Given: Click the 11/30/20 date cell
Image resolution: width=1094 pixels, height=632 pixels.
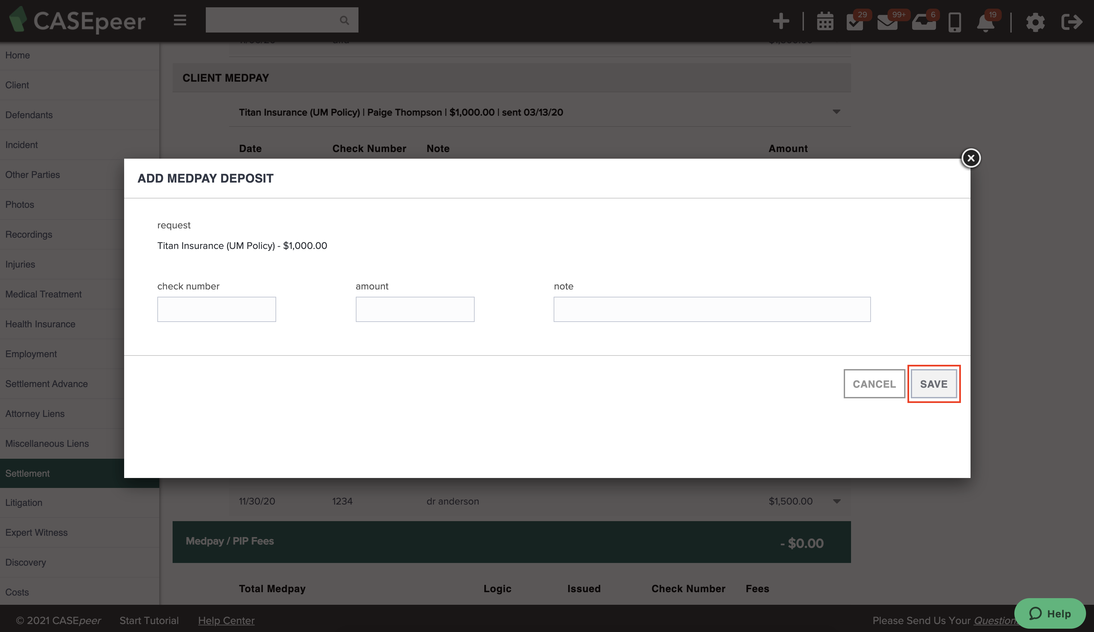Looking at the screenshot, I should [x=257, y=501].
